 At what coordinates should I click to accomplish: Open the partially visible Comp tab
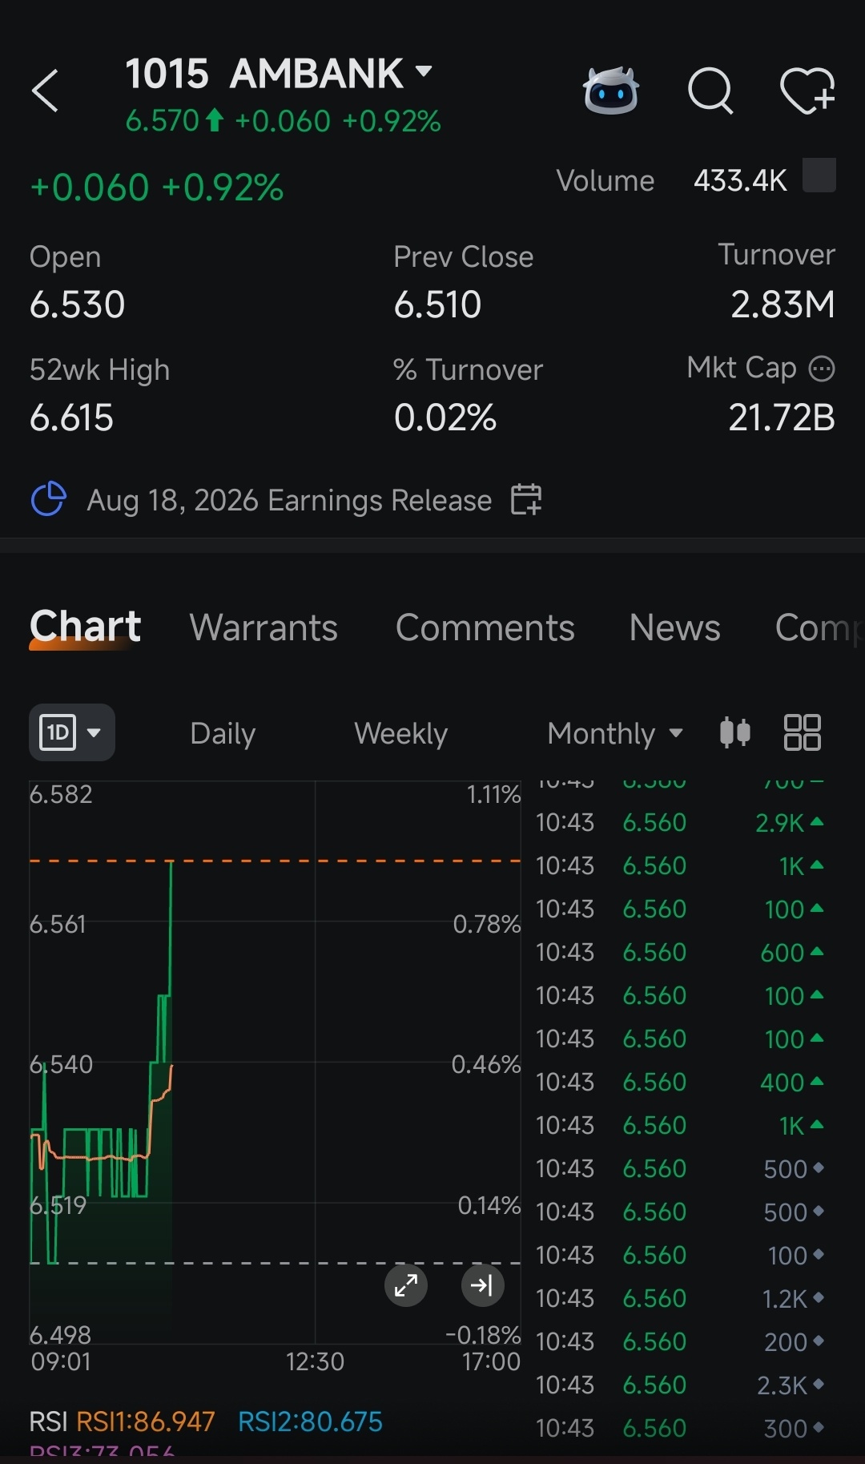click(819, 628)
